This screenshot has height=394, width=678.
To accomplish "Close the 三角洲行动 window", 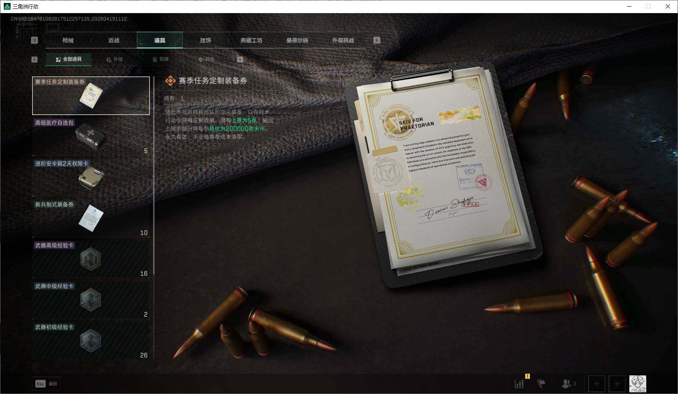I will click(668, 6).
